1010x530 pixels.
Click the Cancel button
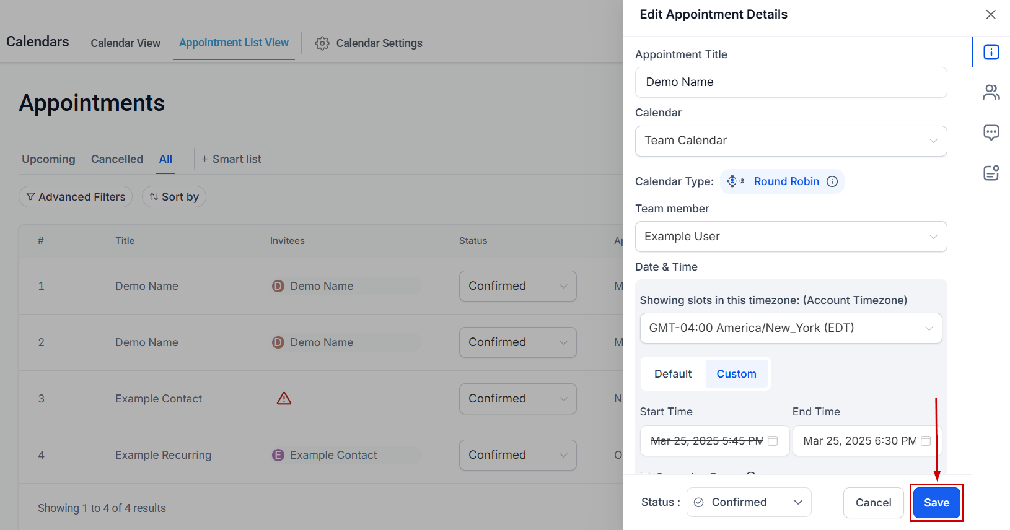(x=873, y=503)
